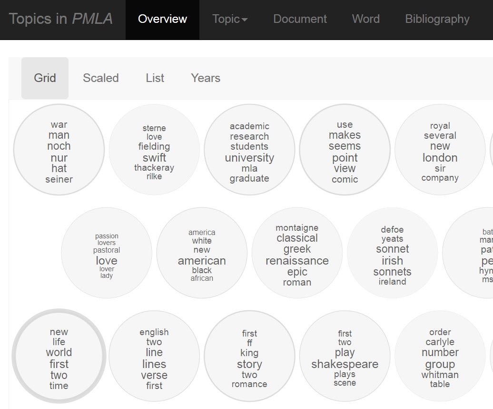493x409 pixels.
Task: Click the 'Topics in PMLA' site title
Action: click(61, 19)
